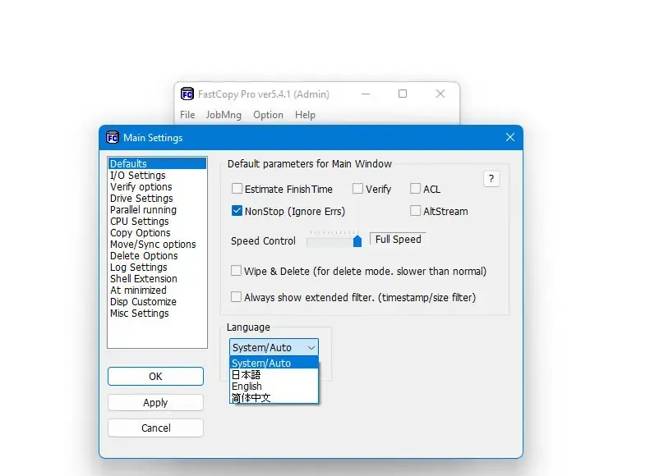Viewport: 650px width, 476px height.
Task: Click the Speed Control slider thumb
Action: pos(357,241)
